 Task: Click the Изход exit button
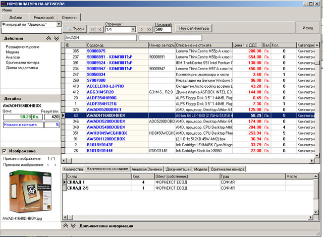click(307, 28)
